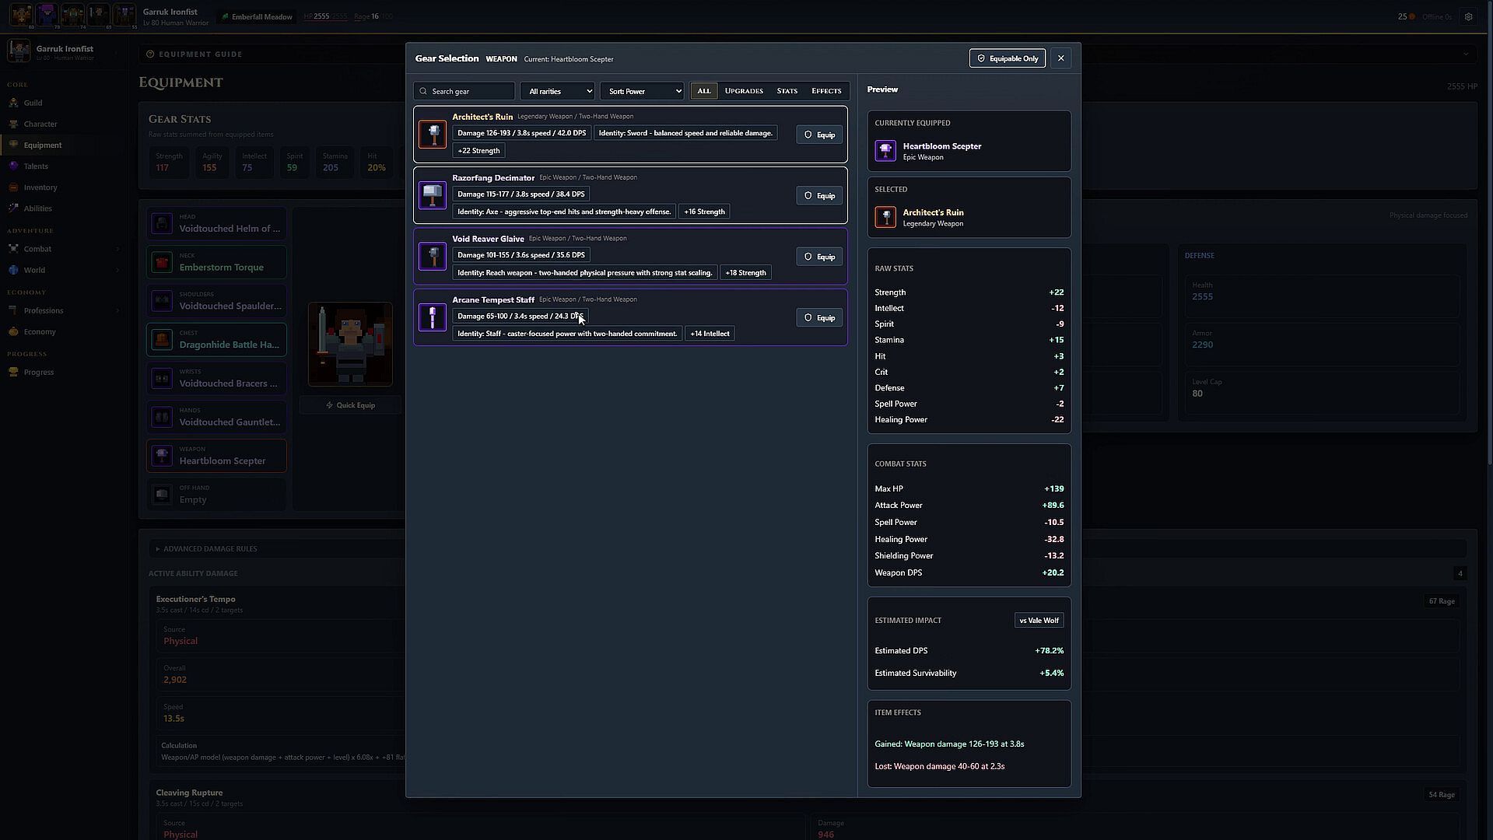Click the Heartbloom Scepter weapon slot

coord(216,456)
